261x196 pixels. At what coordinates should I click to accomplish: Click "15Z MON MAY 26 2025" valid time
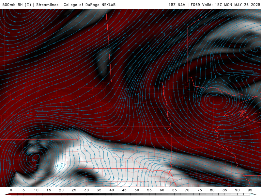238,5
